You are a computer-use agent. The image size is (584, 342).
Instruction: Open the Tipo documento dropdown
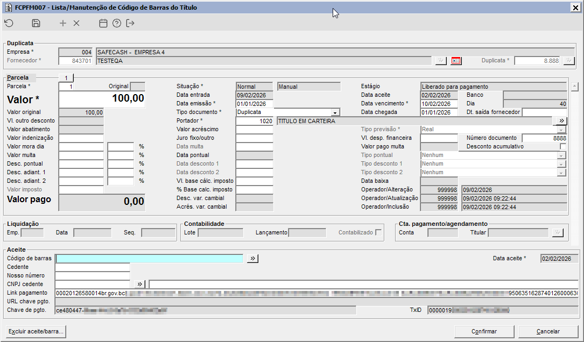tap(335, 112)
